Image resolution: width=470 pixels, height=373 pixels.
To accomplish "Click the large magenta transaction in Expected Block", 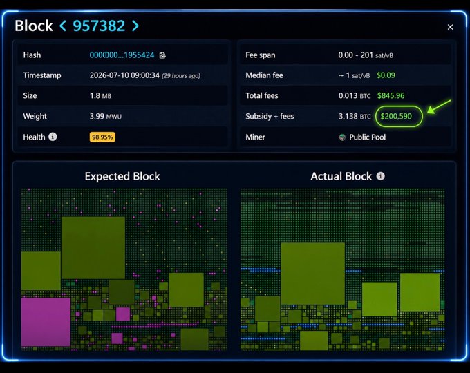I will click(x=46, y=322).
